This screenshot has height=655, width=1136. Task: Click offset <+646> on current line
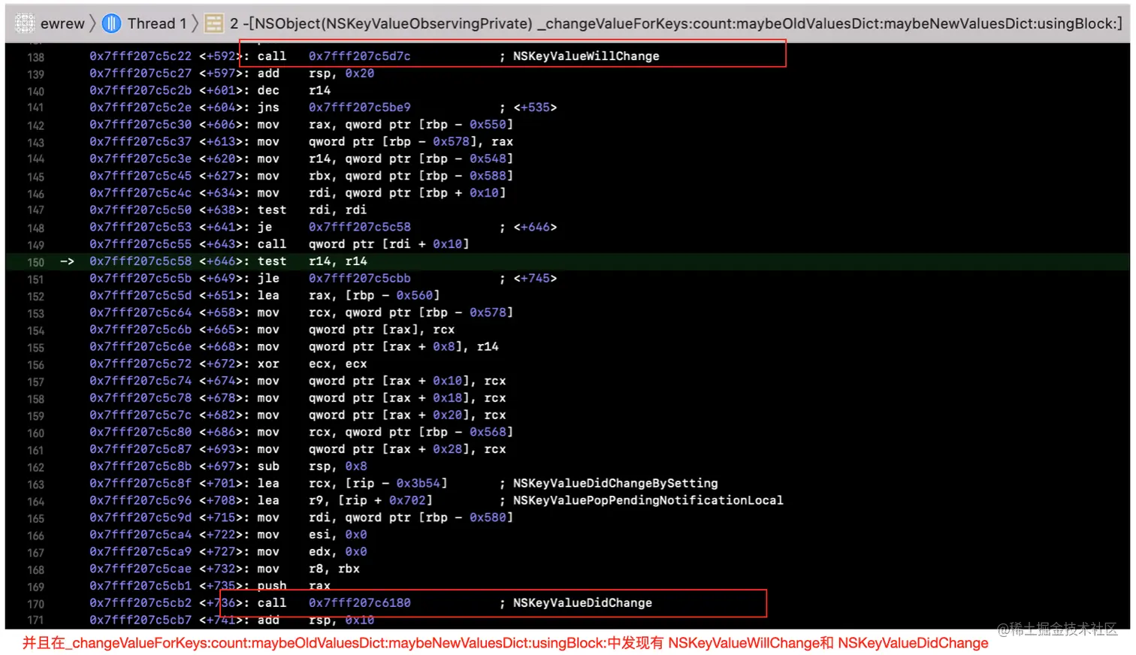tap(221, 261)
